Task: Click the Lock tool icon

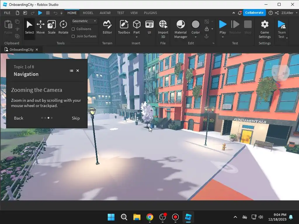Action: point(206,29)
